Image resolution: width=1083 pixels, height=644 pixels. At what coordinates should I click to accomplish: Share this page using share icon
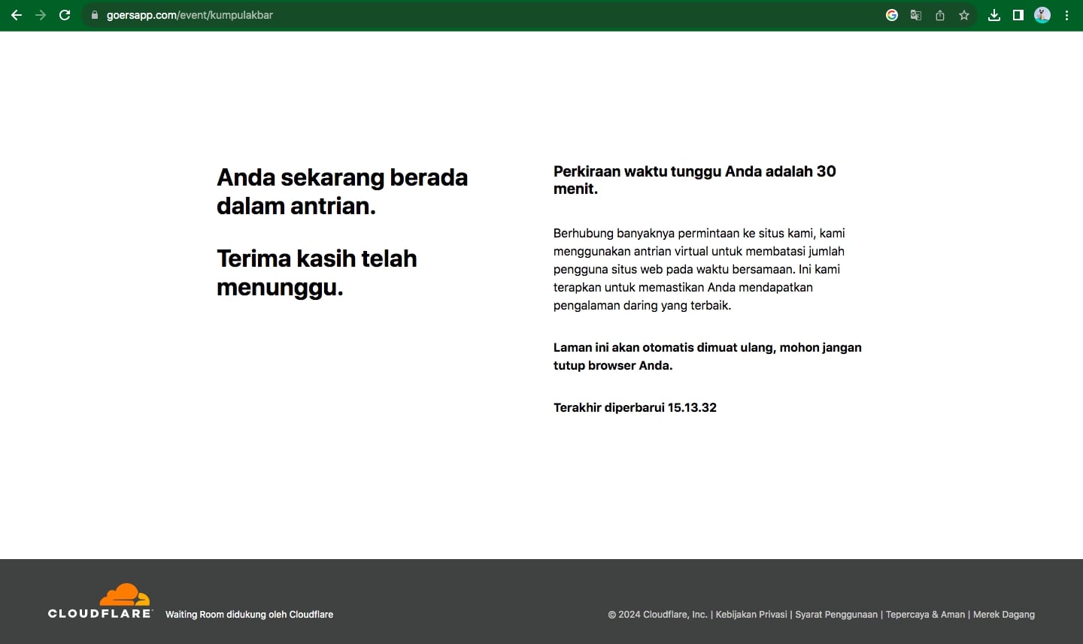(x=940, y=15)
